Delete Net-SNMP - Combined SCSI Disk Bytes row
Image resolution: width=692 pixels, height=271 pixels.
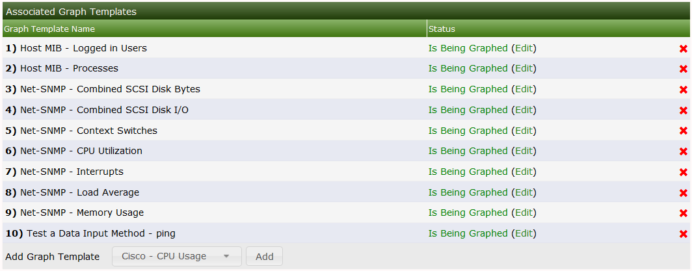(x=684, y=90)
